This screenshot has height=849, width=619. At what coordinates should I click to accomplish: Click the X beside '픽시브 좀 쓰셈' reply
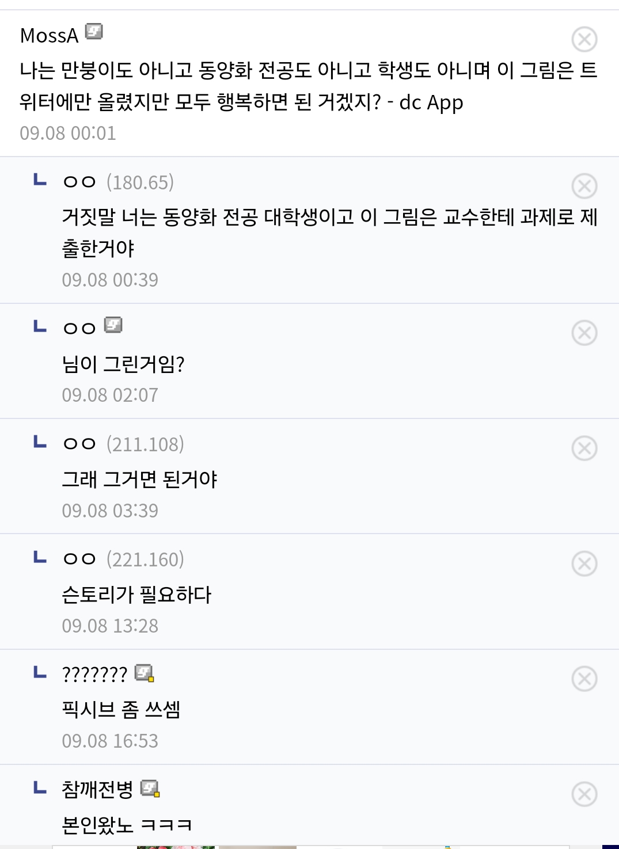point(584,679)
